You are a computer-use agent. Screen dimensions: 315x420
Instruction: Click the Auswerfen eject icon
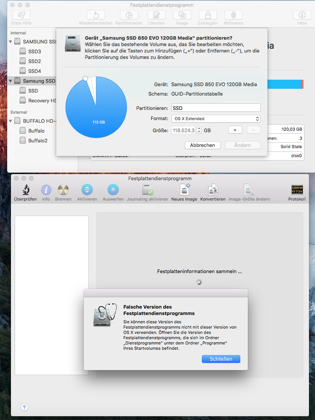tap(113, 190)
